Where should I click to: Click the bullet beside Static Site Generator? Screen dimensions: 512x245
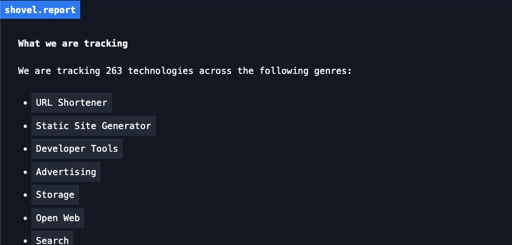pyautogui.click(x=26, y=126)
